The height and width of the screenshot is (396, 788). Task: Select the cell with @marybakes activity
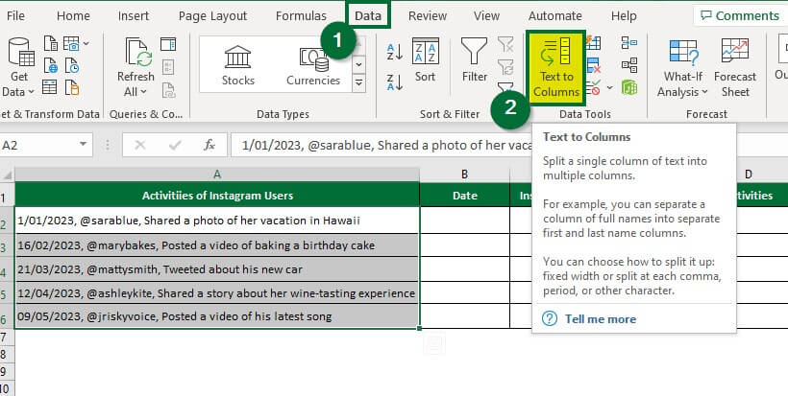(x=217, y=245)
